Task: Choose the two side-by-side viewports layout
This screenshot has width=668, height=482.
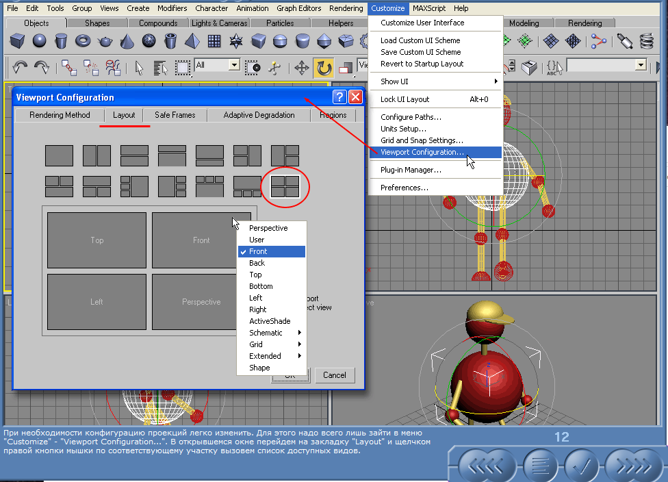Action: pyautogui.click(x=97, y=155)
